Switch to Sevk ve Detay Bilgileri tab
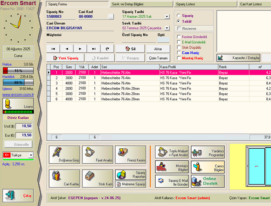271x206 pixels. pyautogui.click(x=141, y=4)
